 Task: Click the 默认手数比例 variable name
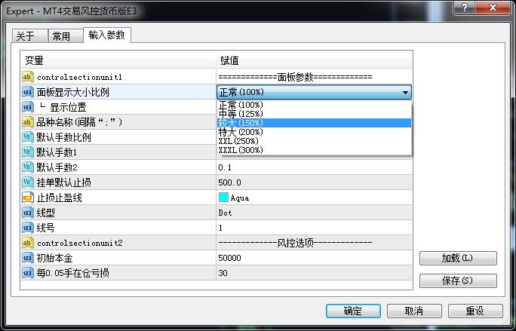(x=64, y=137)
